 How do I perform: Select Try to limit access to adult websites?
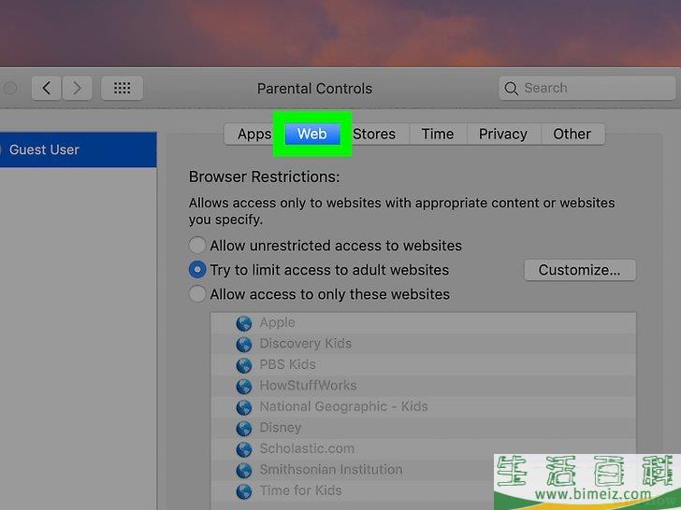point(197,270)
